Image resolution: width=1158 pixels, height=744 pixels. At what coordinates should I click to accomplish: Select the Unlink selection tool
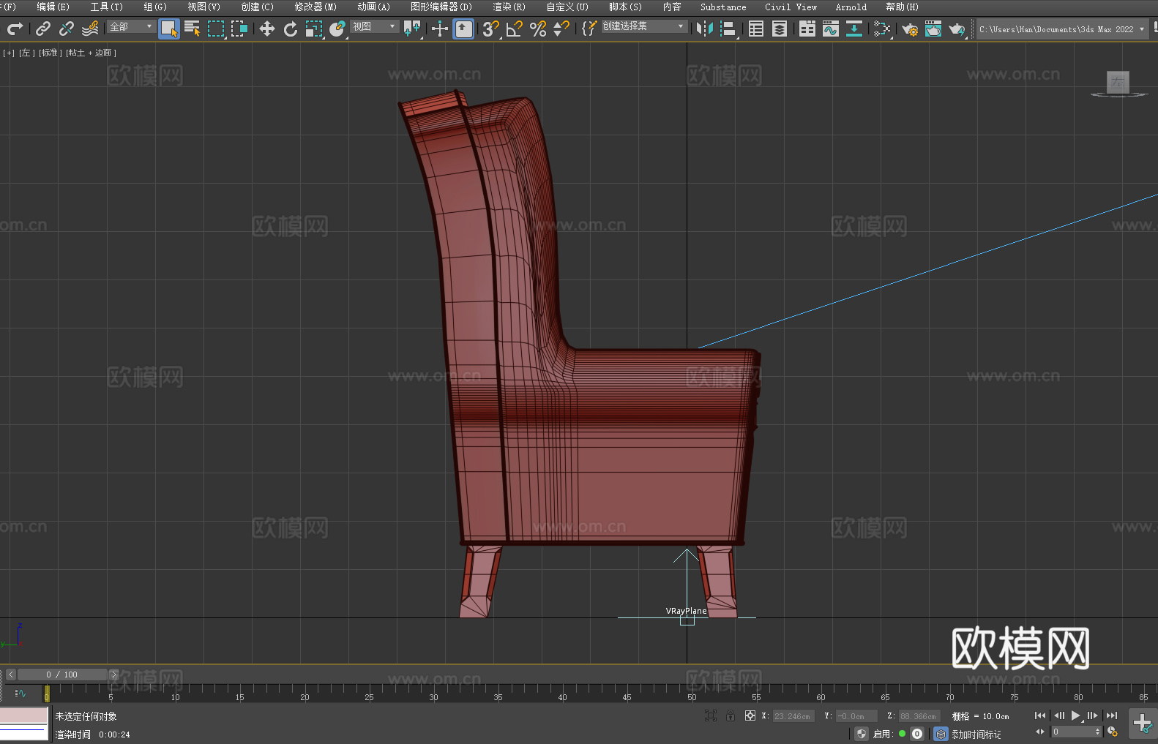67,29
